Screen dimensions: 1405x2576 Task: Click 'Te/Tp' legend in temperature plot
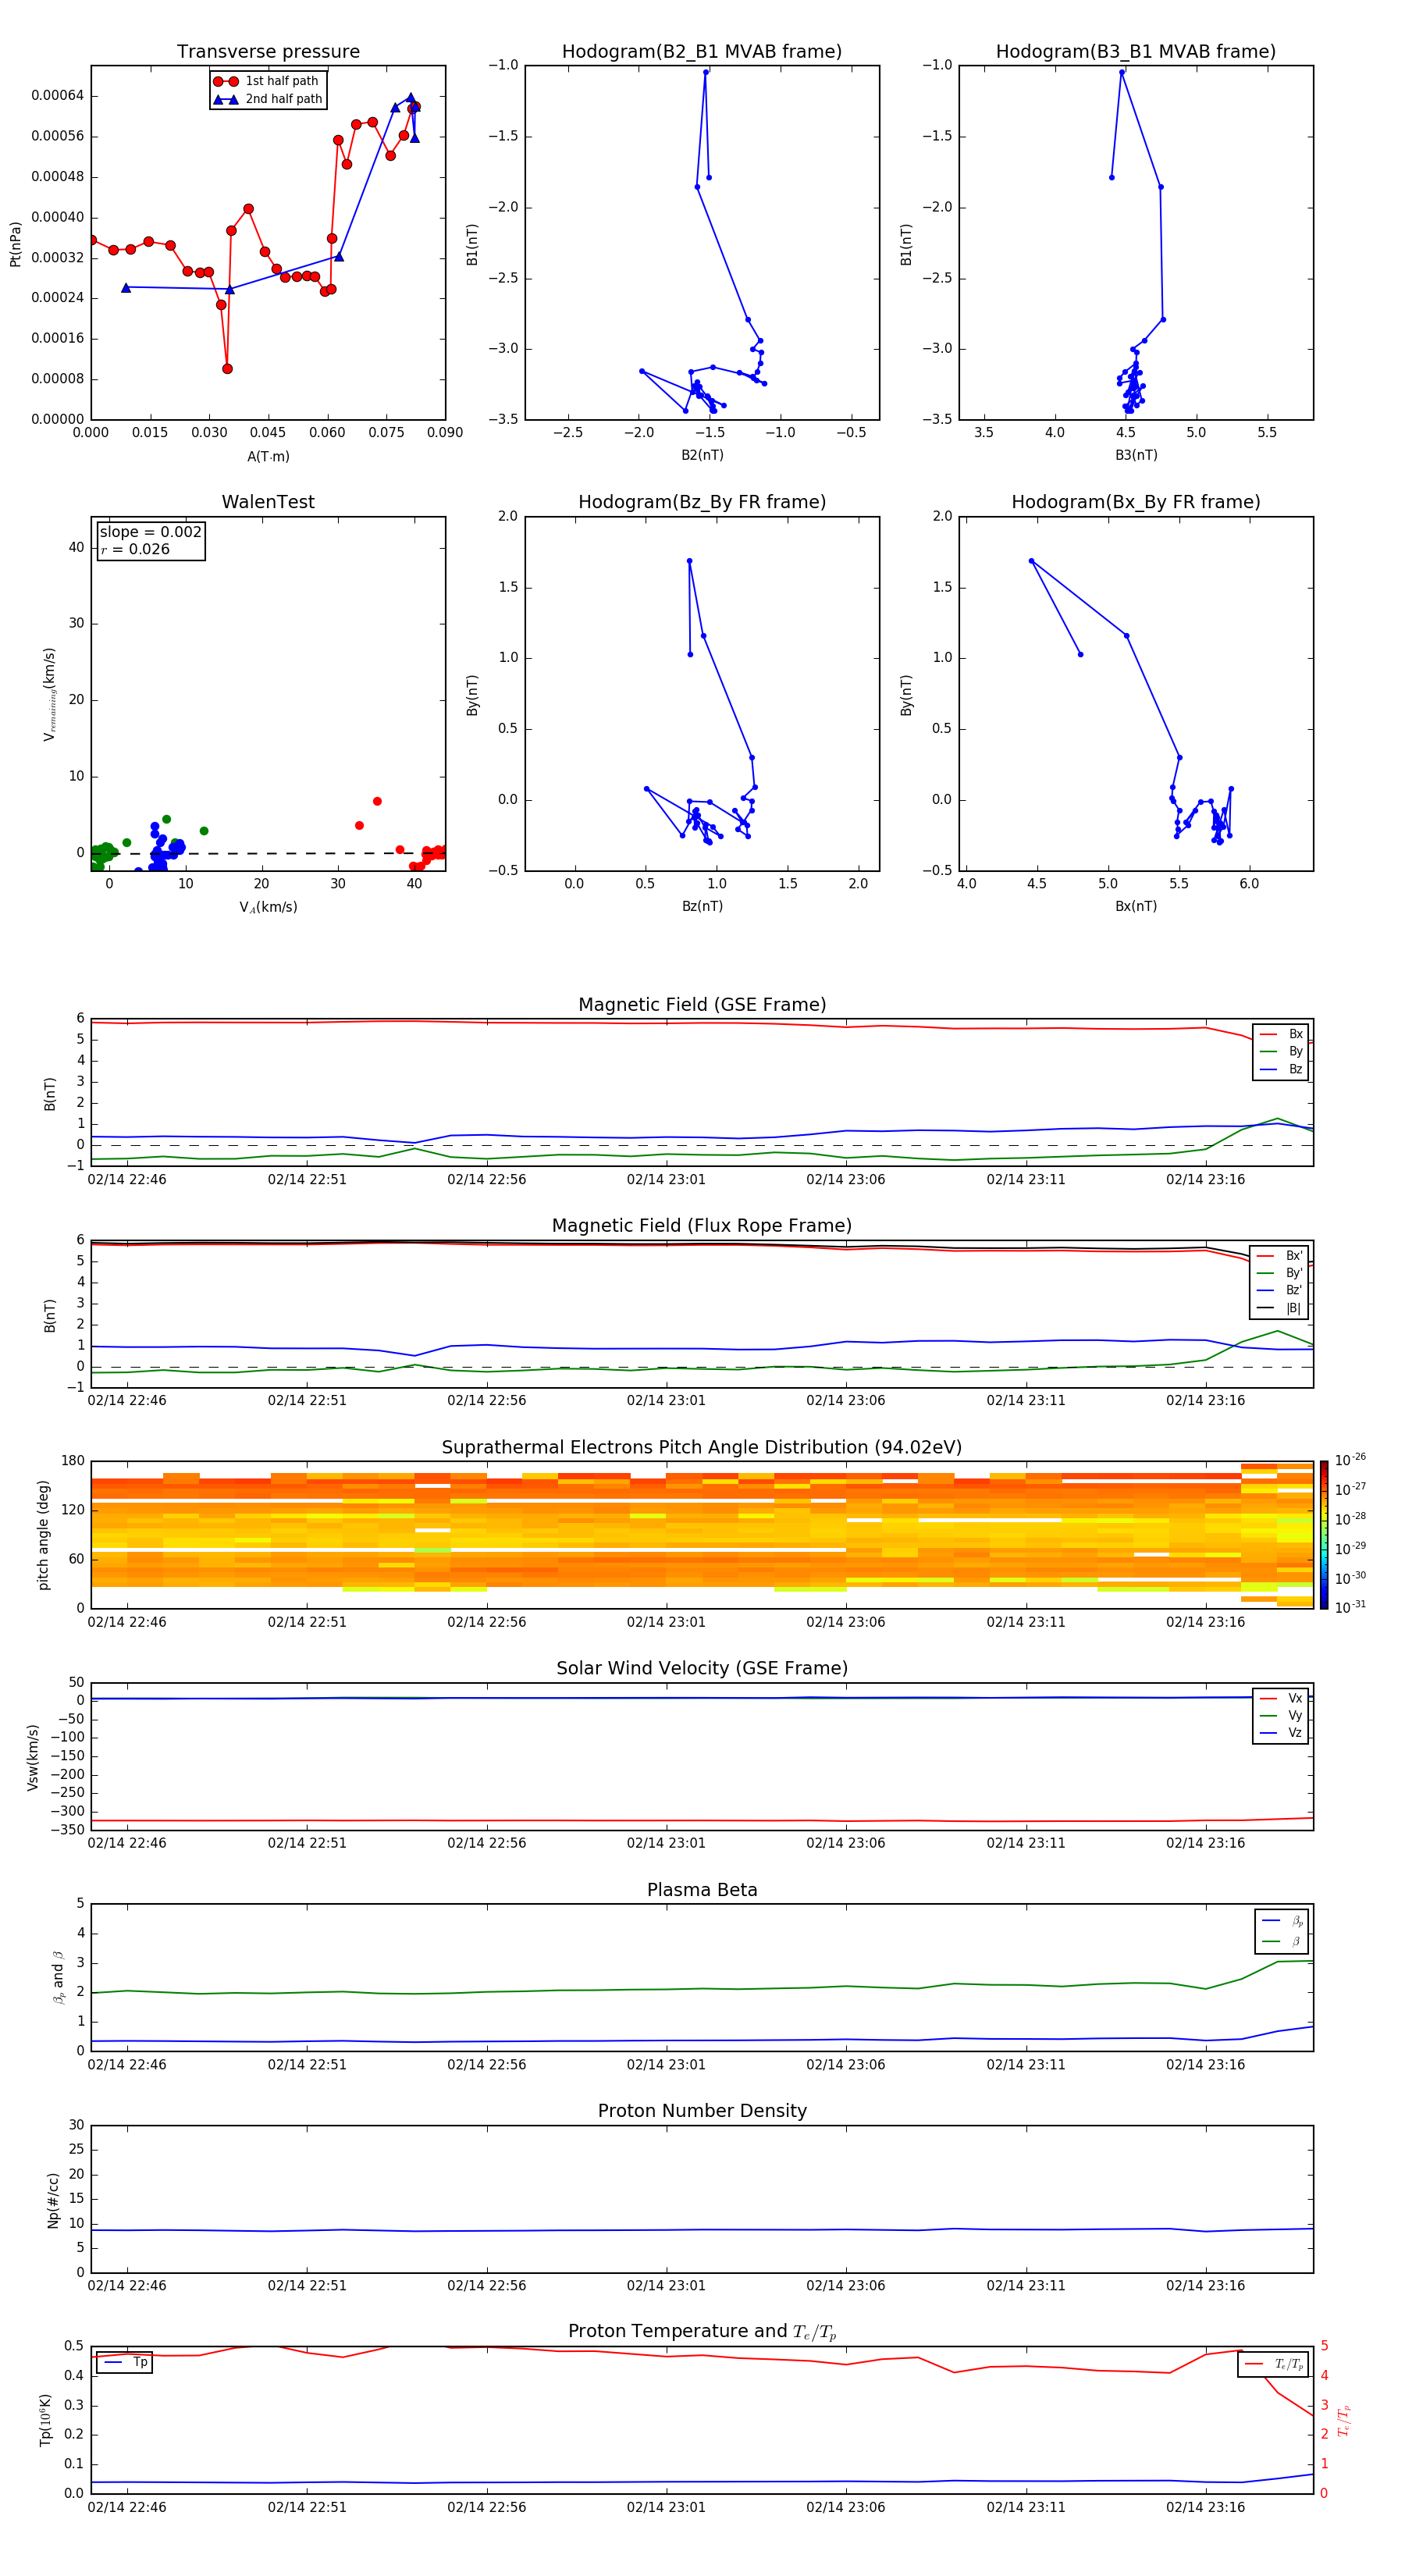[1273, 2364]
